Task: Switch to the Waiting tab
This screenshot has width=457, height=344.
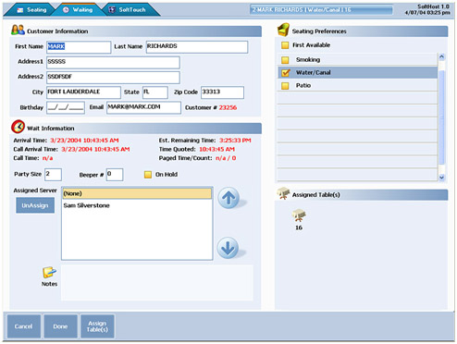Action: 78,10
